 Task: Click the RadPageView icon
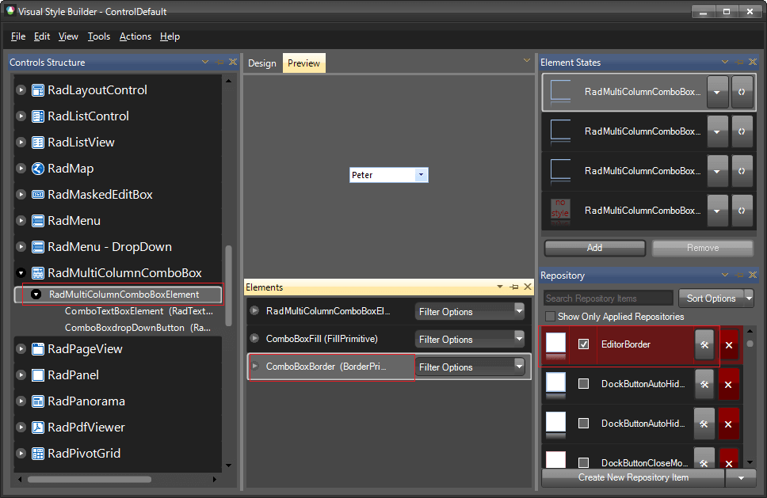coord(38,349)
